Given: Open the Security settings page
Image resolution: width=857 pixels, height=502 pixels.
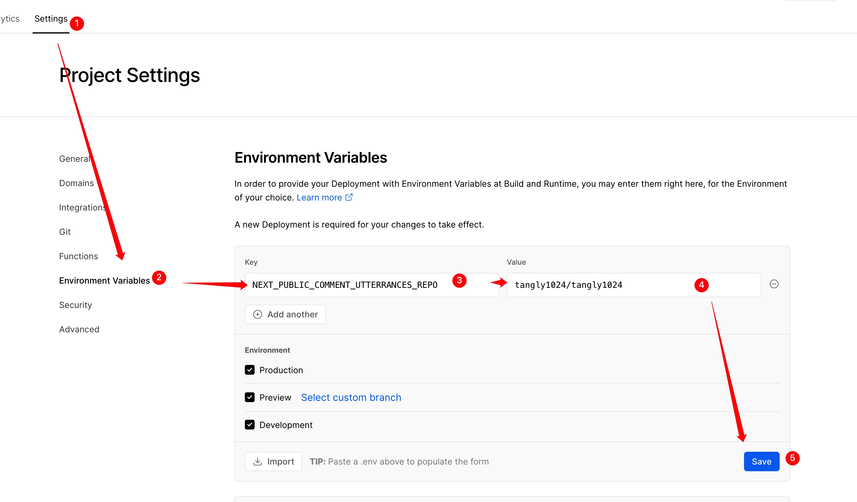Looking at the screenshot, I should [76, 305].
